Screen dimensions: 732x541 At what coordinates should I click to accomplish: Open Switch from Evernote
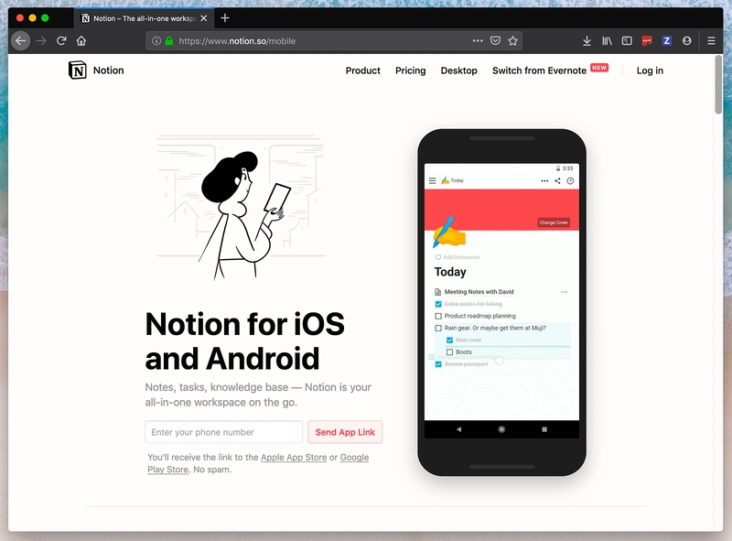(539, 70)
